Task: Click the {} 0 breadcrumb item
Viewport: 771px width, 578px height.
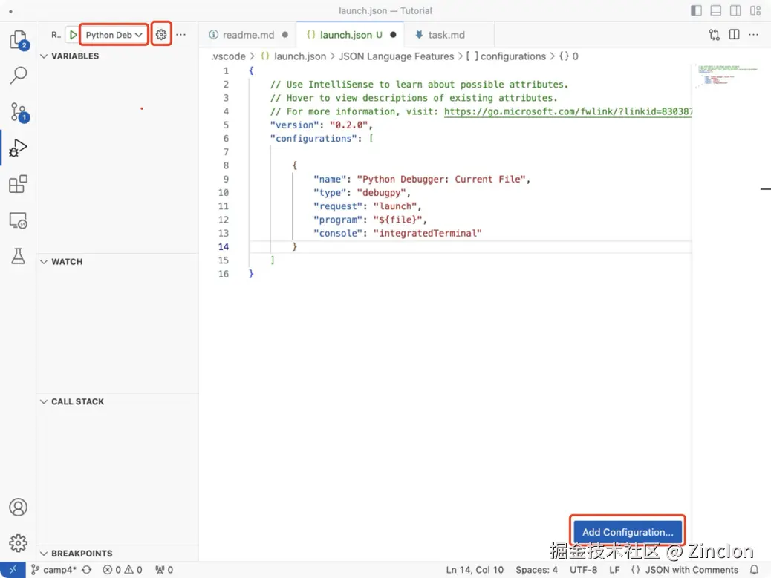Action: pos(568,56)
